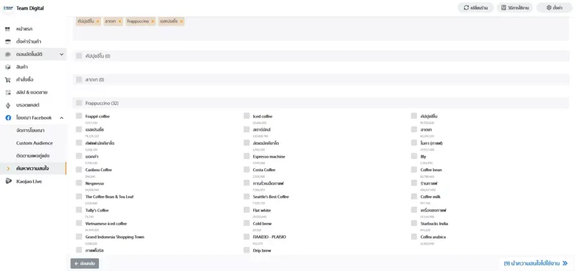Remove the คัปปุชชิโน tag with its x
575x271 pixels.
(98, 22)
